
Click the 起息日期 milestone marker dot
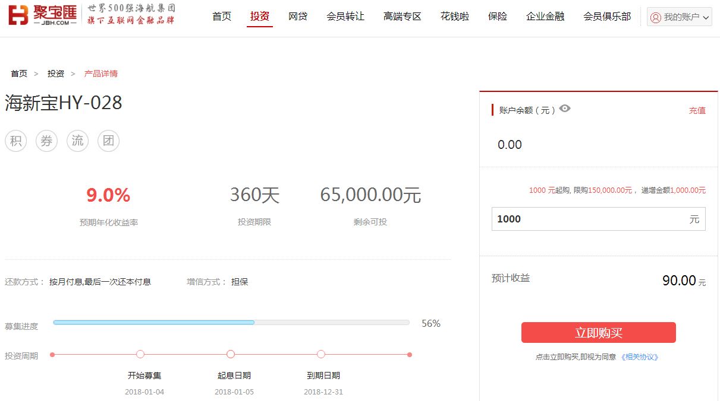coord(231,354)
